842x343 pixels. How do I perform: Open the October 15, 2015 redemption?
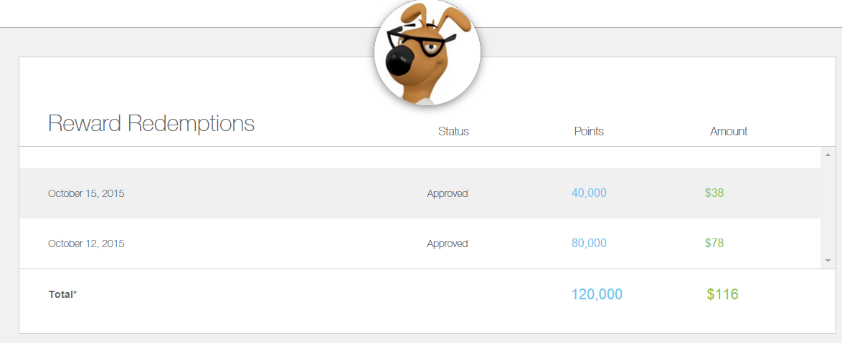pos(86,193)
